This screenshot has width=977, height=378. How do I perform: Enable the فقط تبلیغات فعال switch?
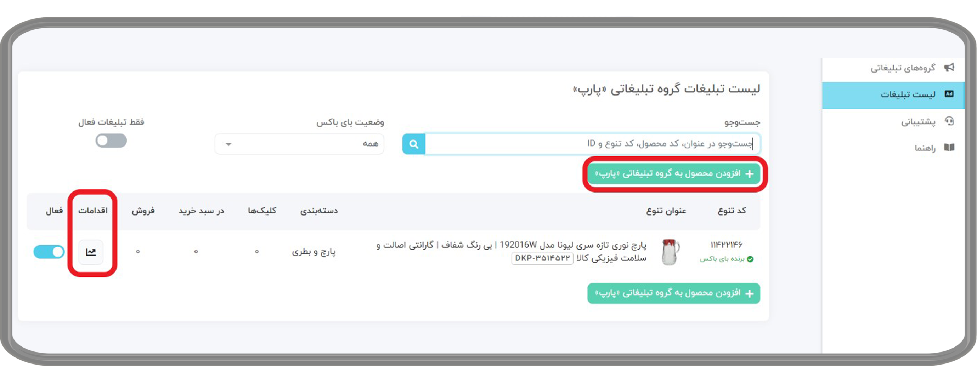coord(111,141)
